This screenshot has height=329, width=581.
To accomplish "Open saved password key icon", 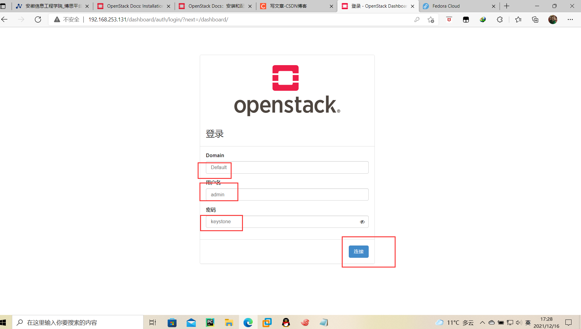I will pos(417,20).
